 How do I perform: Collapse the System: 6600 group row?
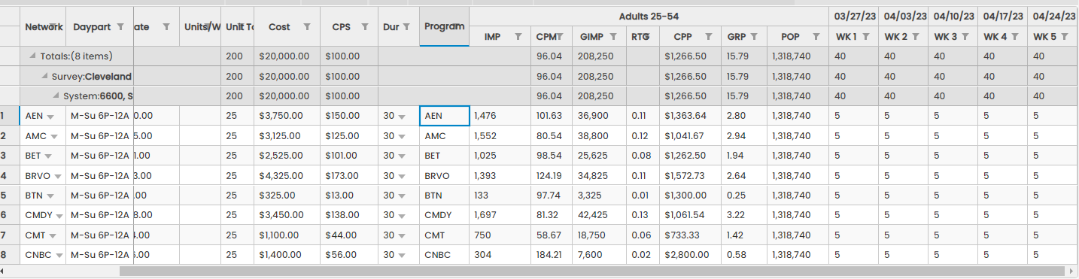click(56, 96)
